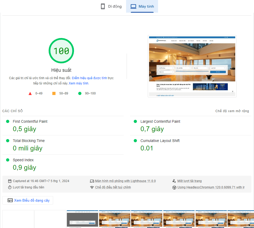Select the gray-overlay filmstrip thumbnail
Image resolution: width=254 pixels, height=228 pixels.
coord(82,219)
